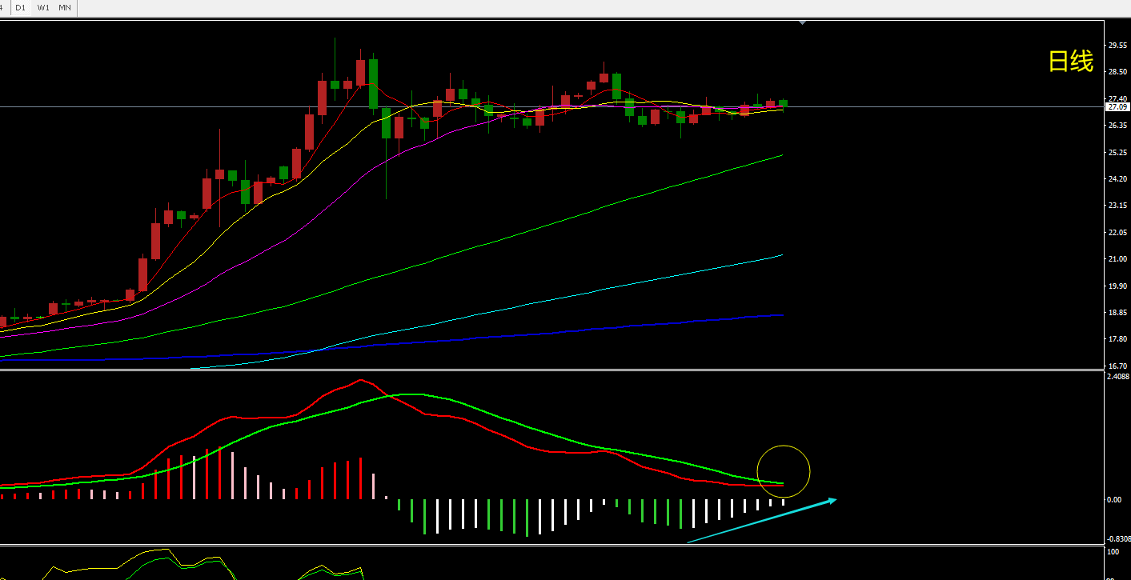Click the current price label 27.09
Viewport: 1131px width, 580px height.
[1117, 106]
